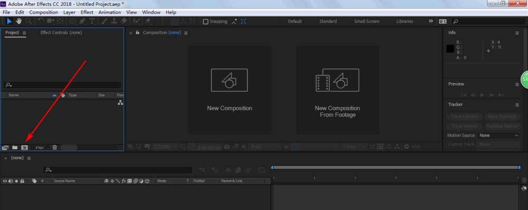Open the Composition menu
The image size is (528, 210).
[44, 12]
